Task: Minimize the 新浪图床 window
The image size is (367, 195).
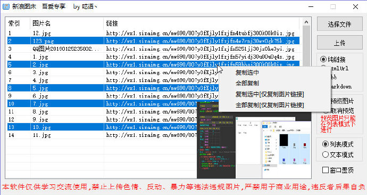Action: click(311, 6)
